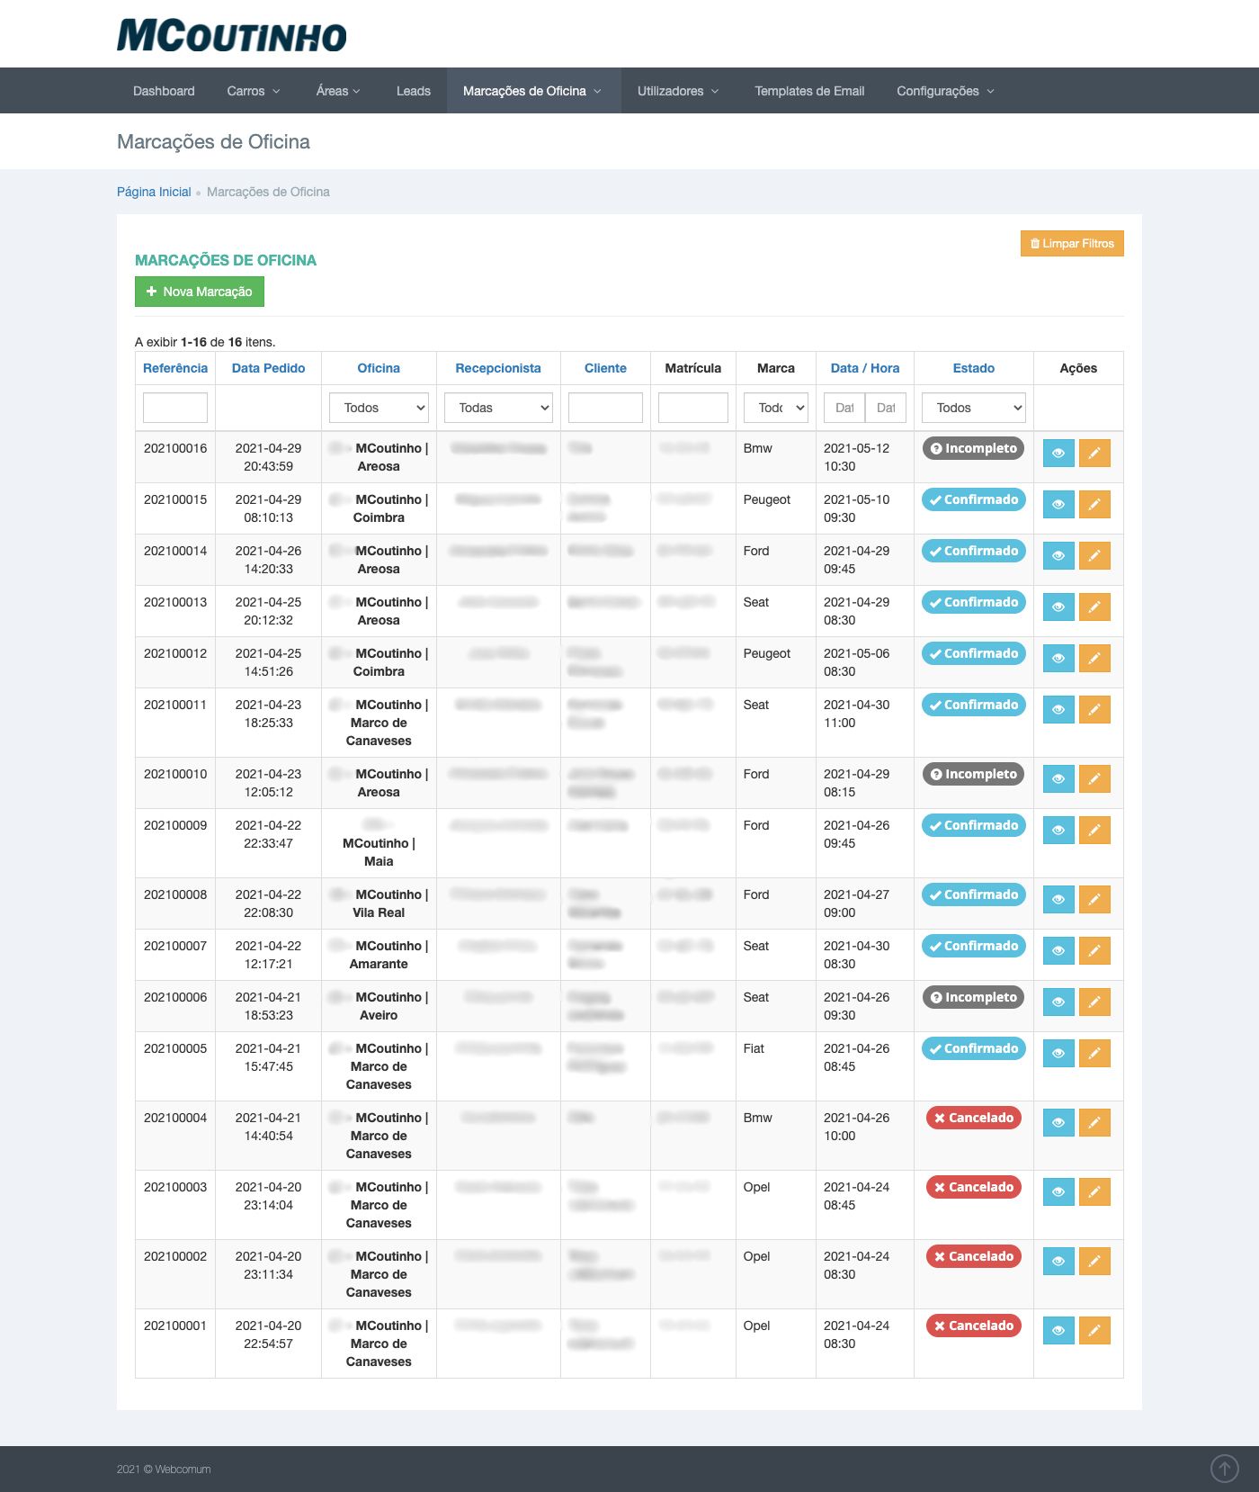Image resolution: width=1259 pixels, height=1492 pixels.
Task: Edit cancelled booking 202100004
Action: 1094,1123
